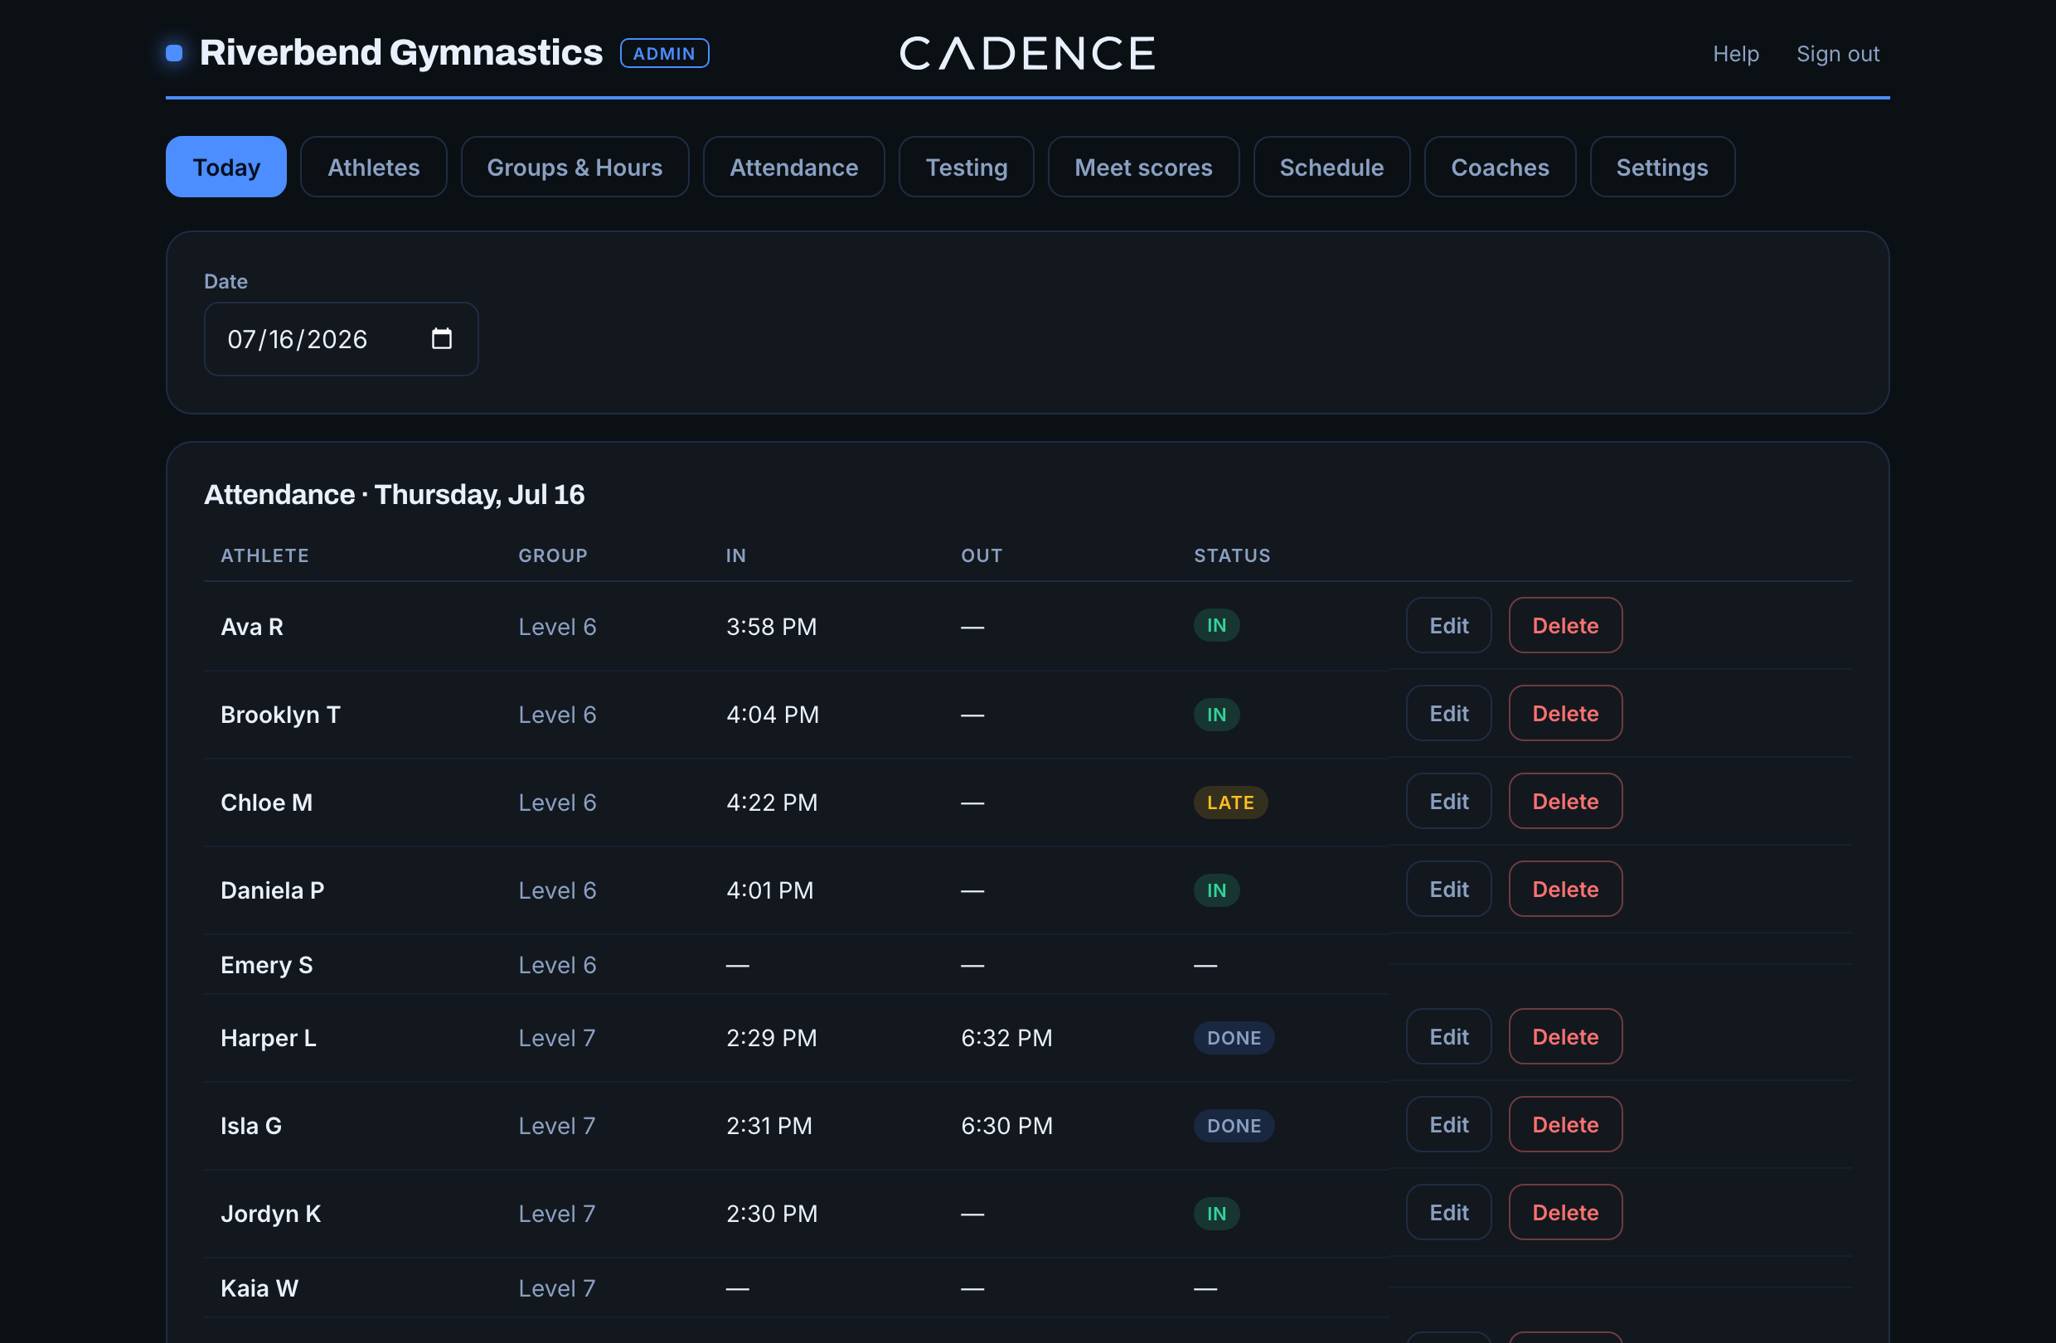Viewport: 2056px width, 1343px height.
Task: Click the ATHLETE column header
Action: point(264,555)
